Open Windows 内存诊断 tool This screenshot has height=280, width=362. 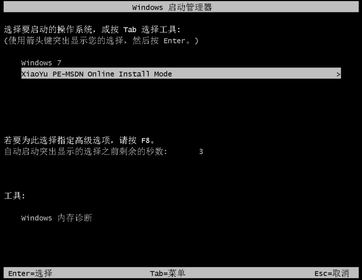coord(57,218)
